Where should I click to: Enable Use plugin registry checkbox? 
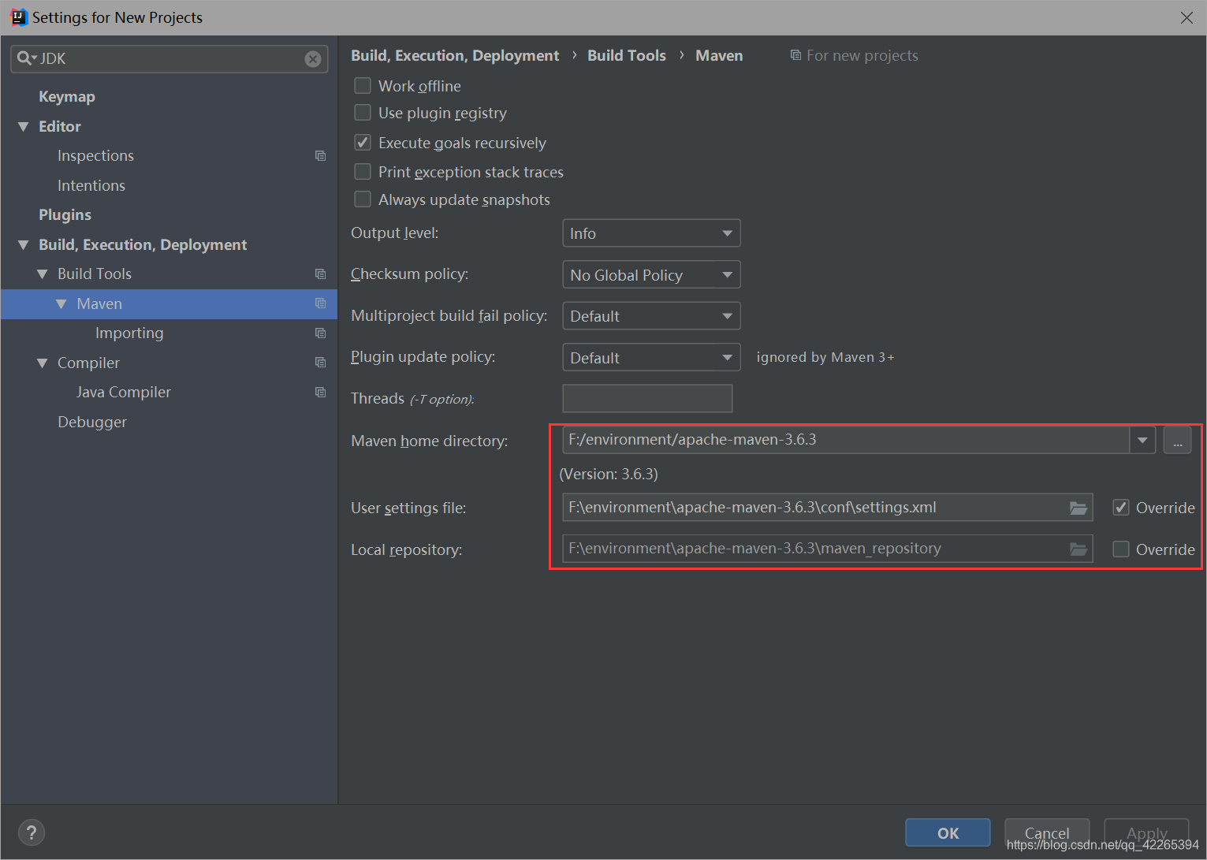(x=363, y=113)
